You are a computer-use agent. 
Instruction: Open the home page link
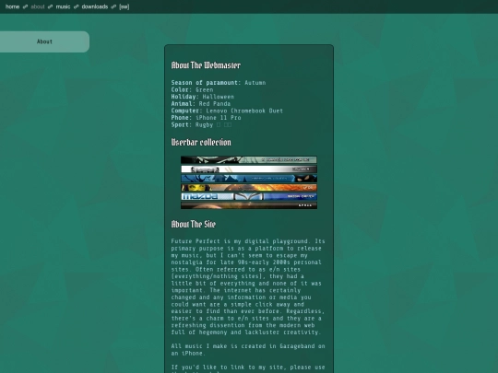pos(12,6)
